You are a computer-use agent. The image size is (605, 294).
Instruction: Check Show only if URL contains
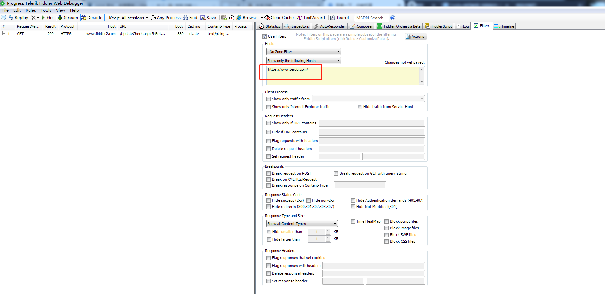pyautogui.click(x=268, y=123)
